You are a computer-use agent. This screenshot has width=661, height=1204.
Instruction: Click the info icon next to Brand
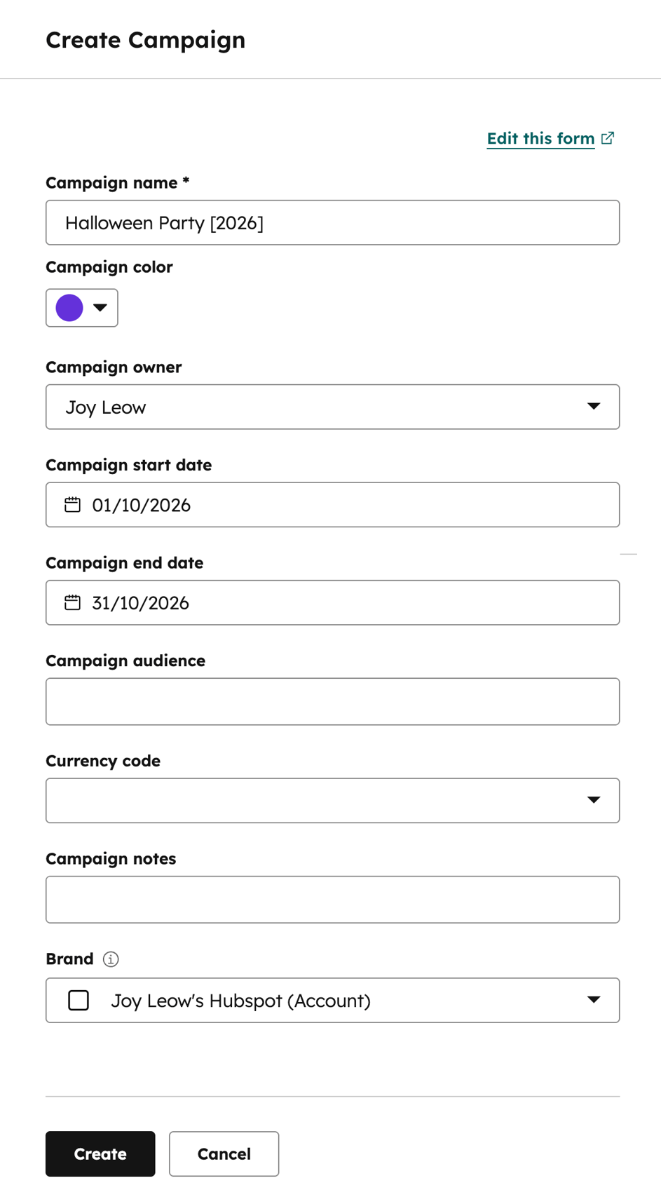(111, 959)
